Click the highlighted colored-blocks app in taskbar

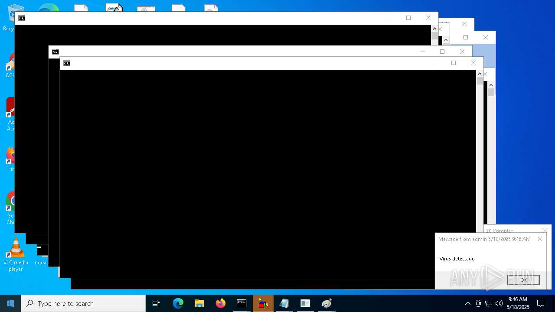[x=263, y=303]
